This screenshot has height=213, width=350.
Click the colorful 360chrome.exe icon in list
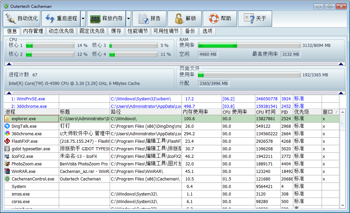[8, 134]
